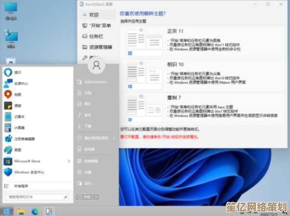Open the 地图 maps app icon
The height and width of the screenshot is (216, 290).
pyautogui.click(x=8, y=95)
